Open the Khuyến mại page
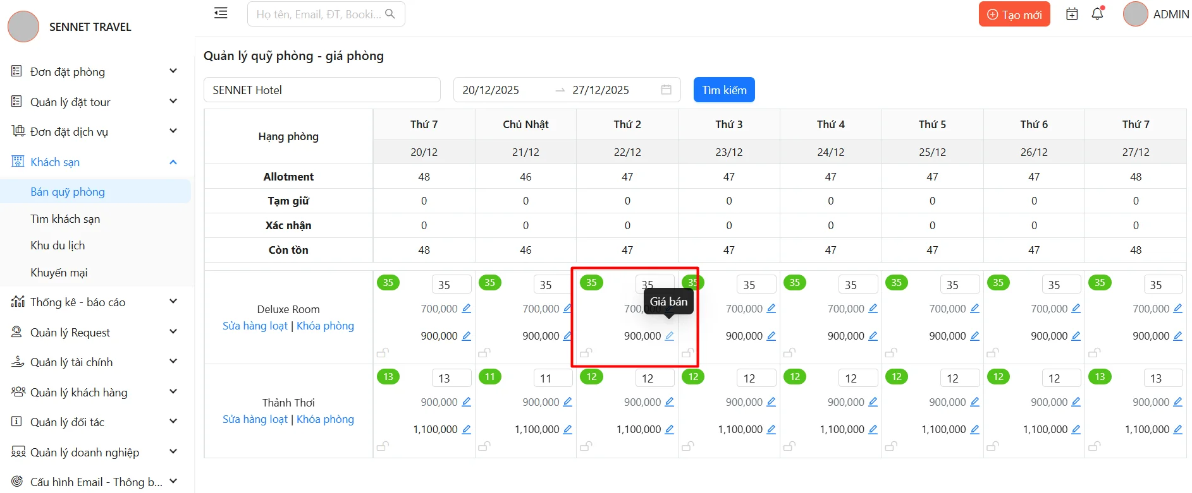 point(59,273)
